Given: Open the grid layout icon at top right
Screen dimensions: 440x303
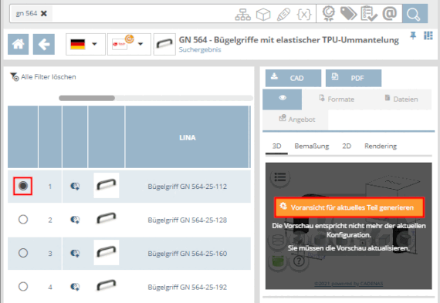Looking at the screenshot, I should pyautogui.click(x=428, y=35).
